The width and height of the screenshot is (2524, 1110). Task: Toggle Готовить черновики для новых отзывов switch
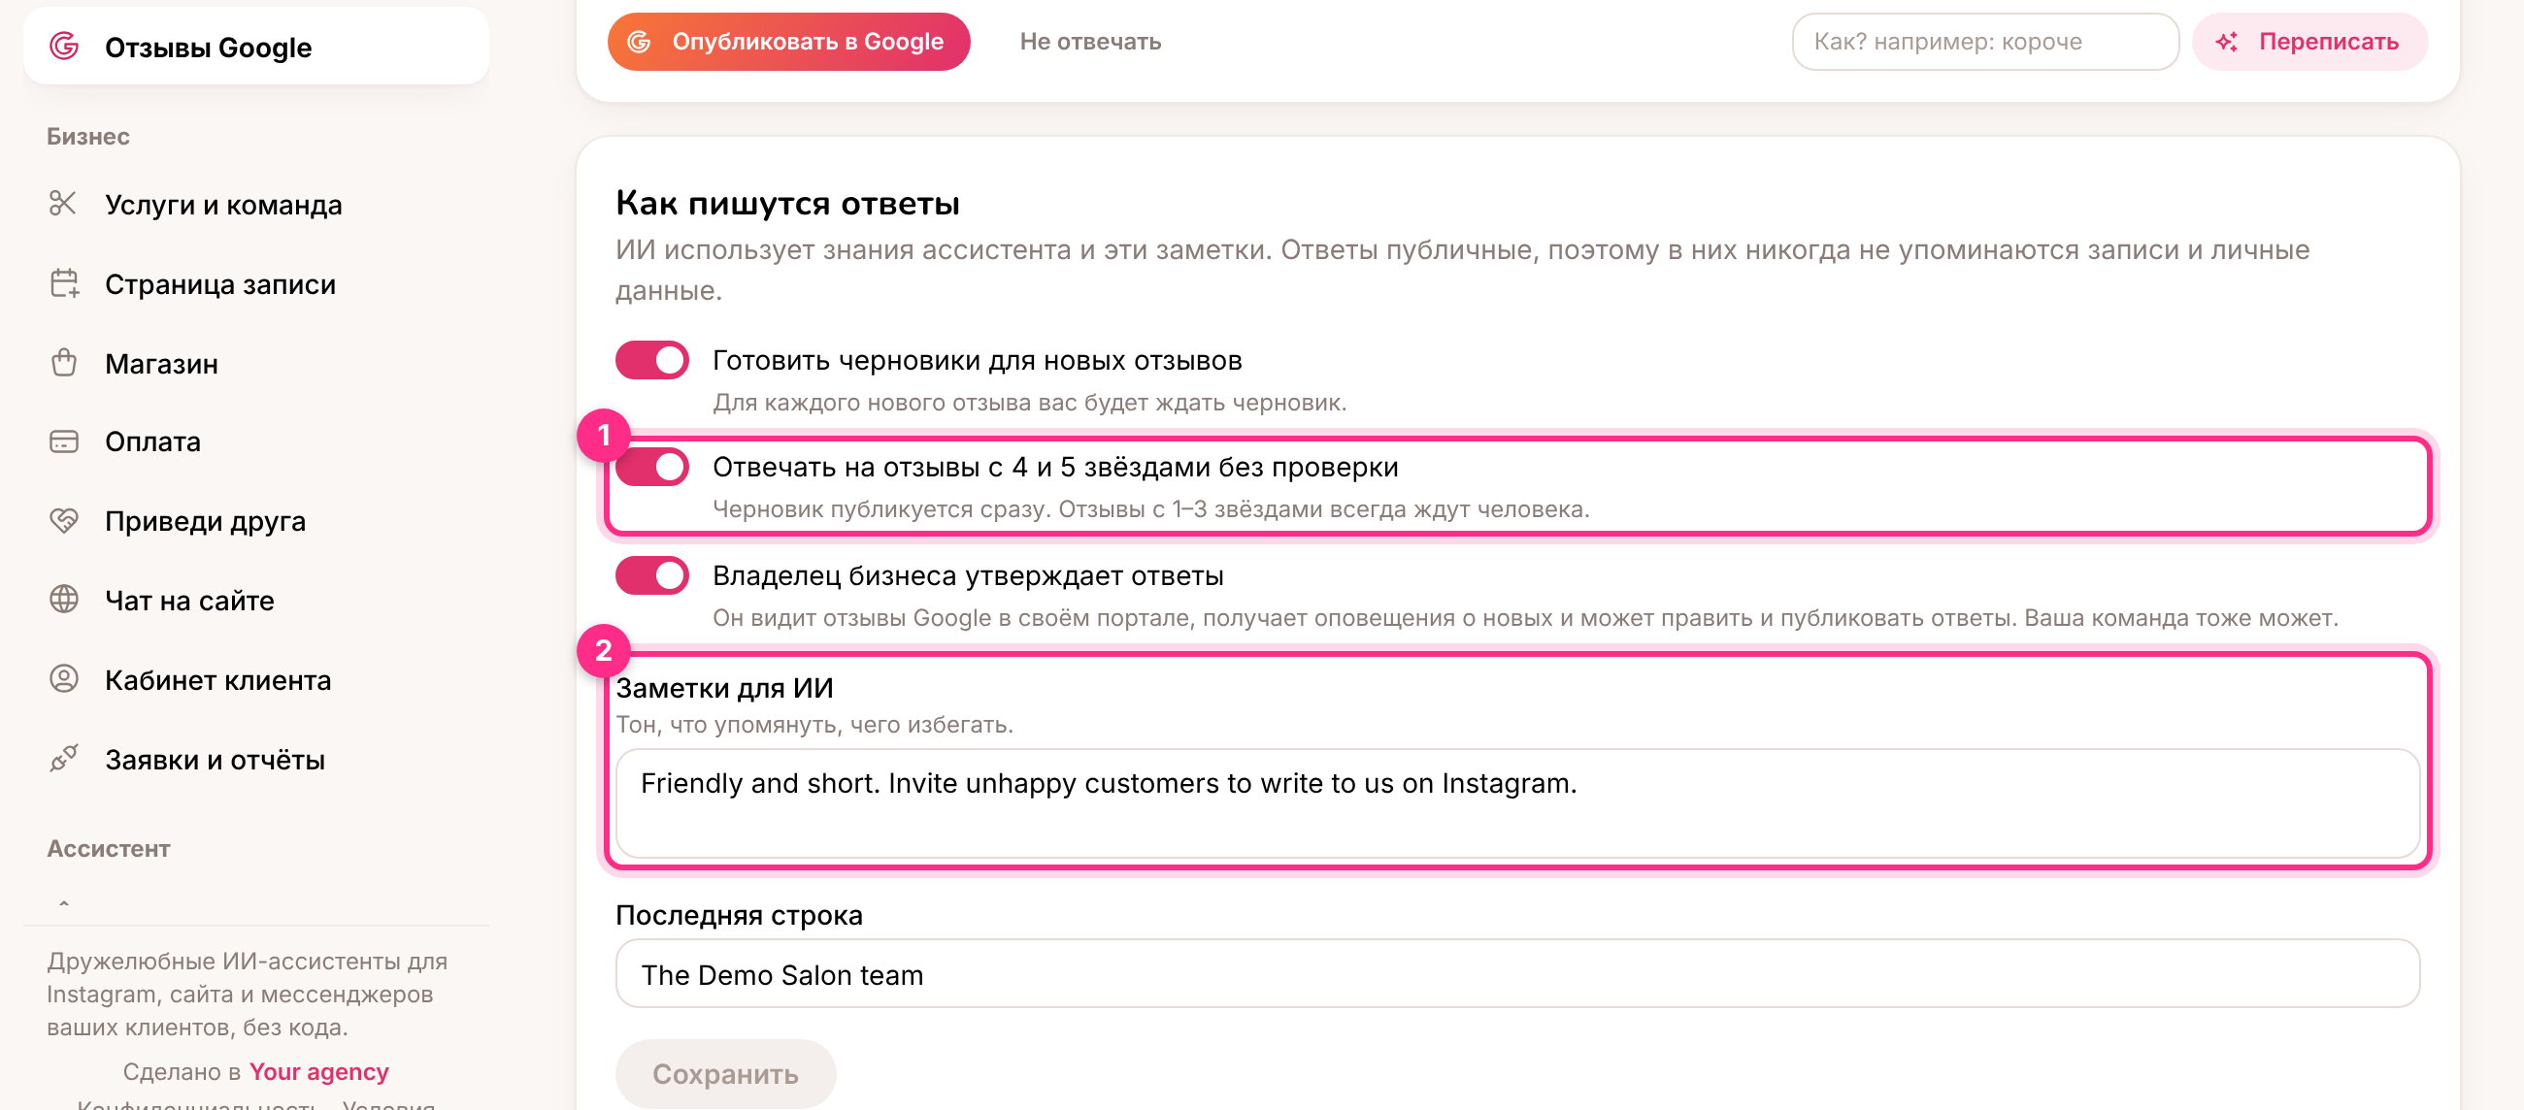(x=651, y=361)
